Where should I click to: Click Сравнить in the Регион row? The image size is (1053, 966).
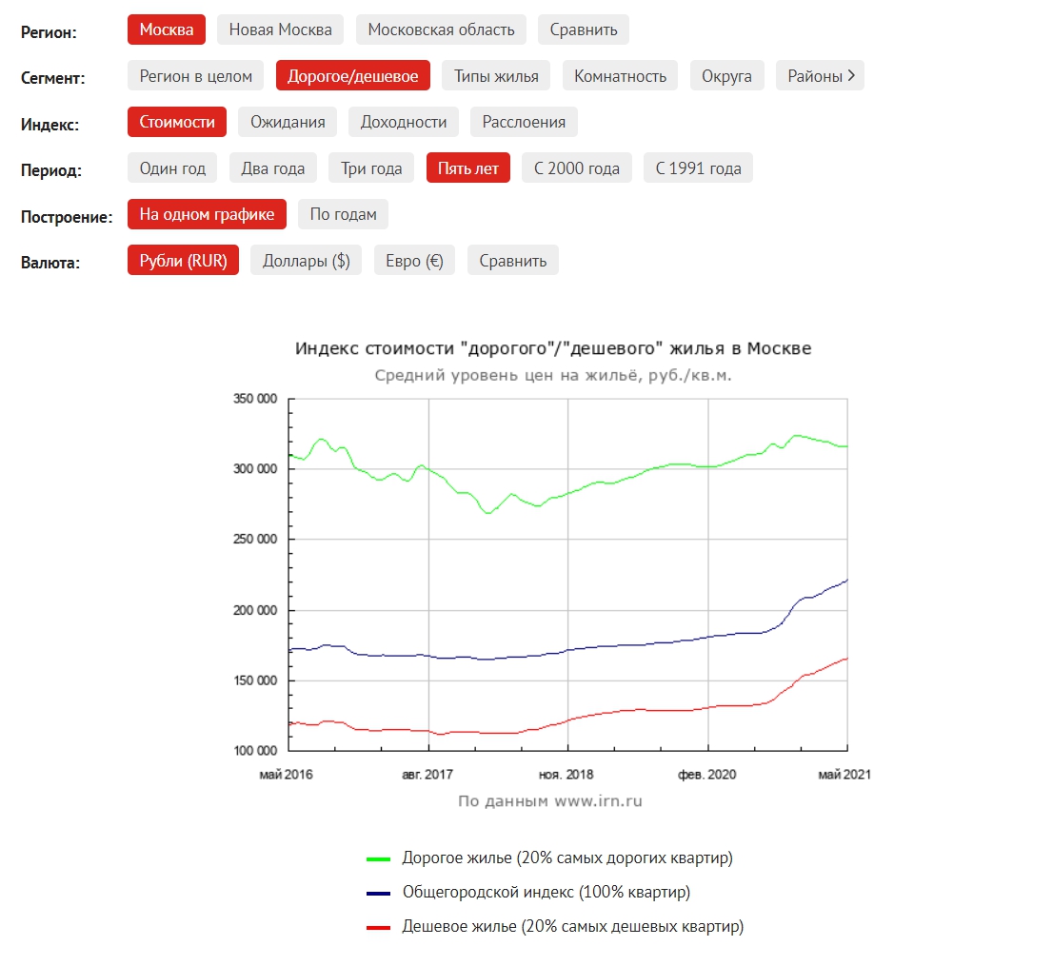point(583,30)
